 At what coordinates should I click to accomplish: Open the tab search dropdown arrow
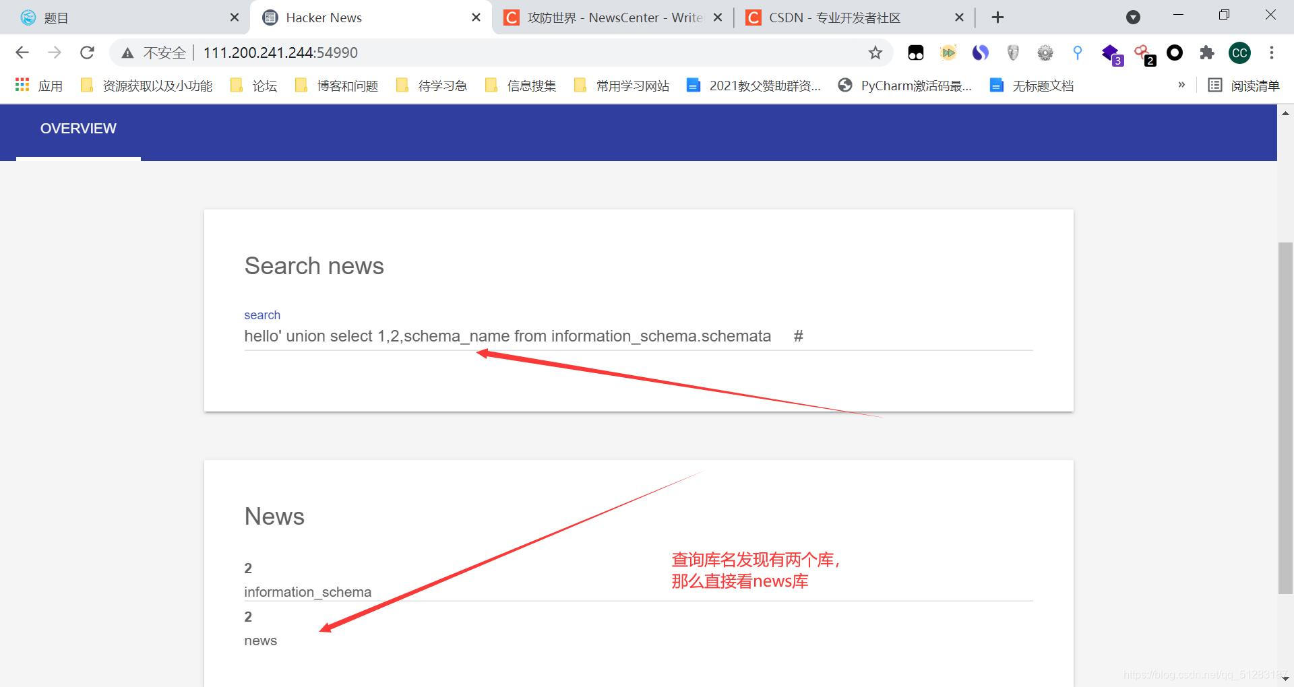pyautogui.click(x=1133, y=17)
